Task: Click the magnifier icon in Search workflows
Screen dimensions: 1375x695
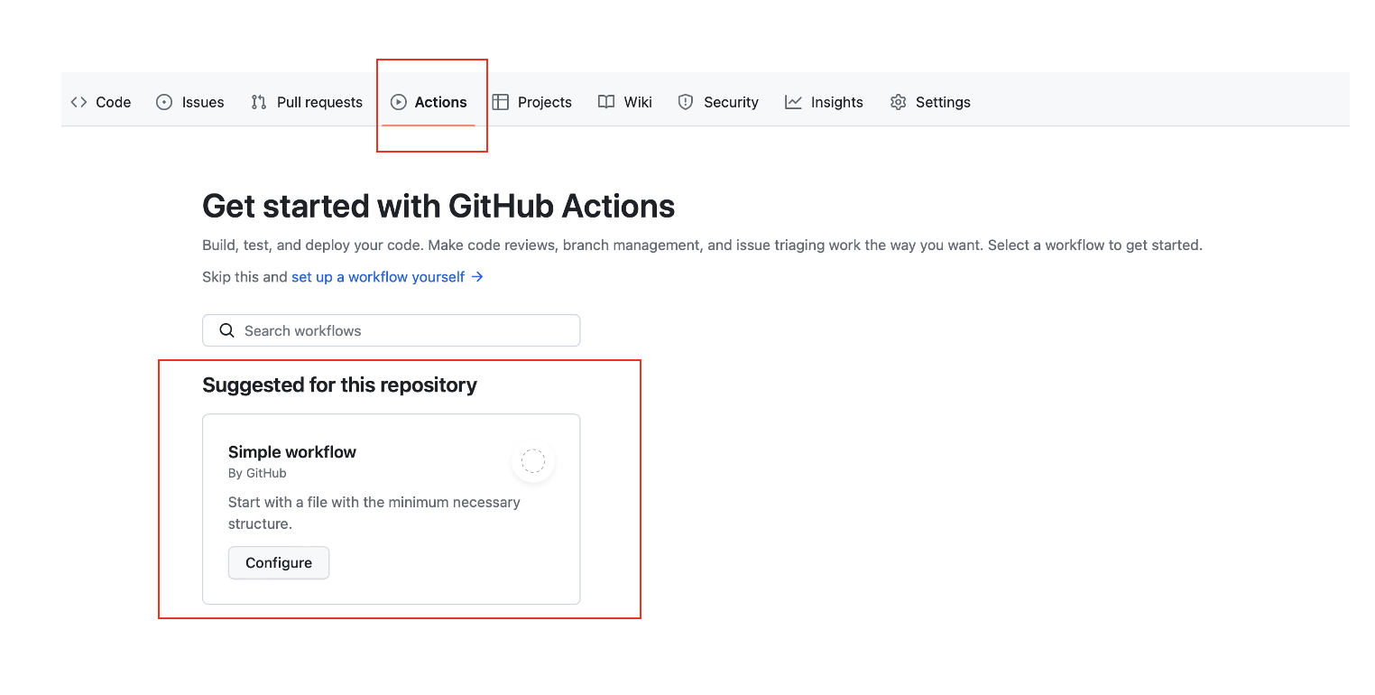Action: (x=227, y=330)
